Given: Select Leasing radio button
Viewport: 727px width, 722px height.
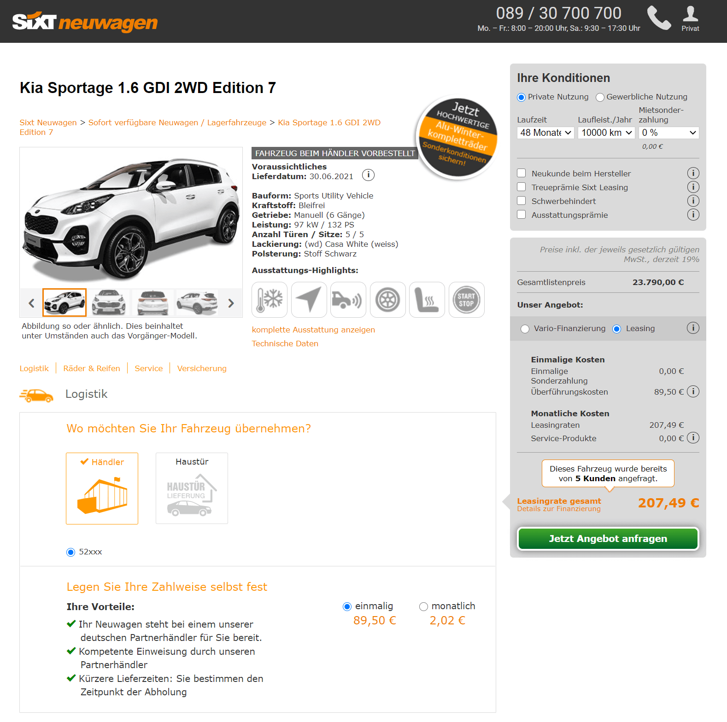Looking at the screenshot, I should tap(617, 329).
